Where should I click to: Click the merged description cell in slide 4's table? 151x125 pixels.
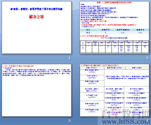pos(127,78)
